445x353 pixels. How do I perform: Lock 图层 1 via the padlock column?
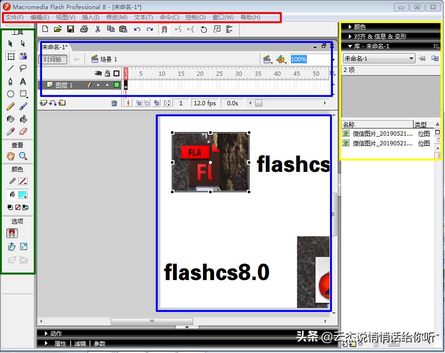coord(107,85)
